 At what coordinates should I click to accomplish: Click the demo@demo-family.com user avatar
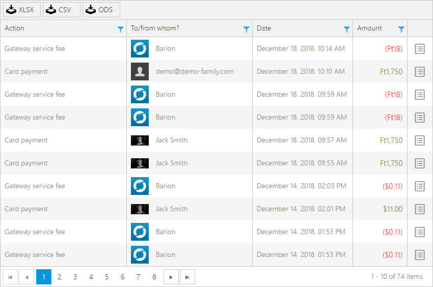point(140,72)
